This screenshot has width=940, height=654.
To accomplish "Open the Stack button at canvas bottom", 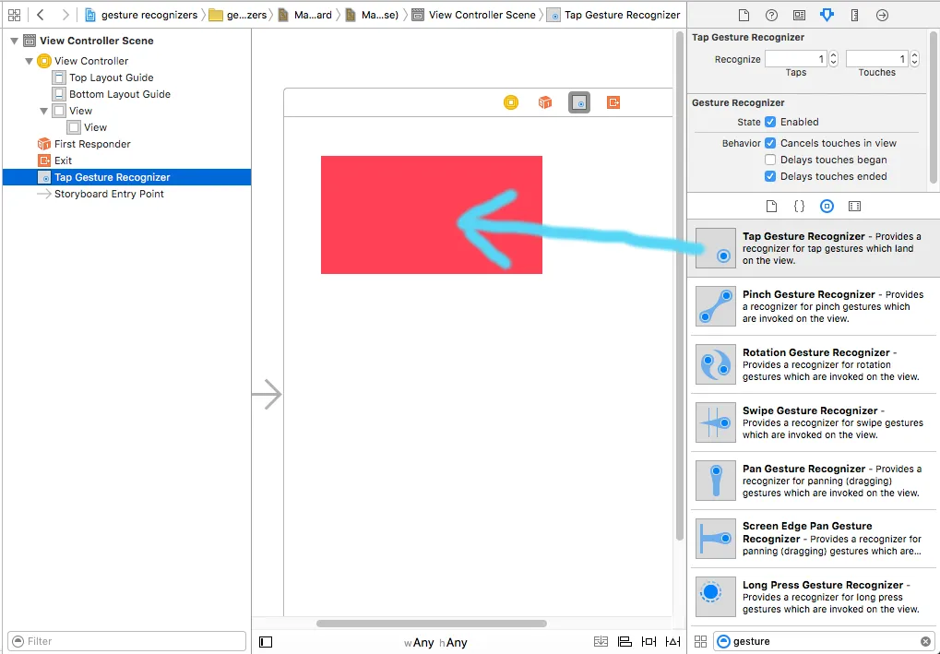I will click(x=601, y=642).
